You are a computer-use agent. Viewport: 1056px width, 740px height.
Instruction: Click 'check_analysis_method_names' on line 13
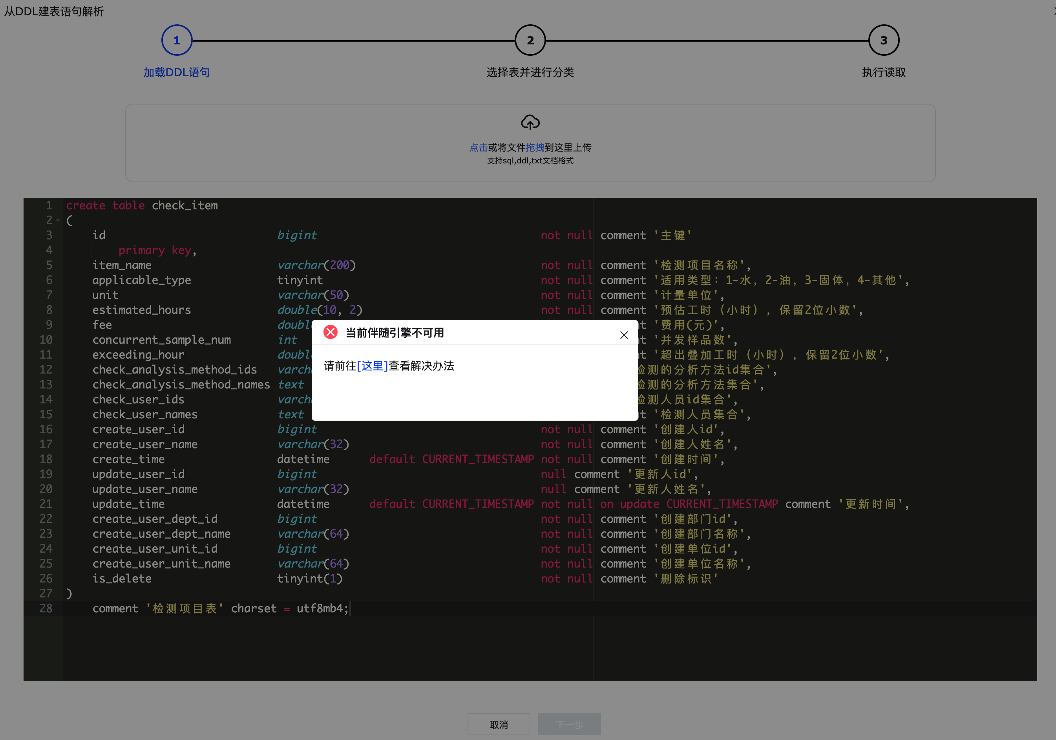click(181, 384)
